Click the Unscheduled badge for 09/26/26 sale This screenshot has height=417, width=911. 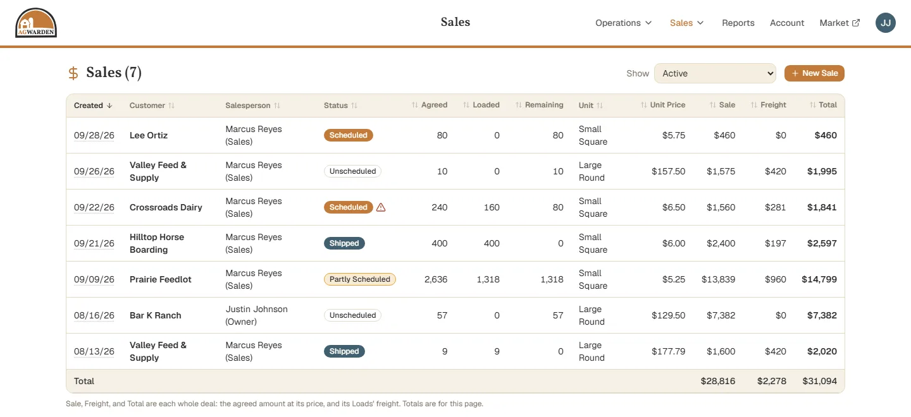[353, 171]
